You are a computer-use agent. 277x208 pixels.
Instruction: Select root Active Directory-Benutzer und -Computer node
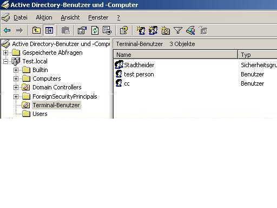pyautogui.click(x=61, y=44)
